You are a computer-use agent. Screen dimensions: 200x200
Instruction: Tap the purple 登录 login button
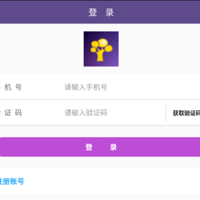(100, 147)
